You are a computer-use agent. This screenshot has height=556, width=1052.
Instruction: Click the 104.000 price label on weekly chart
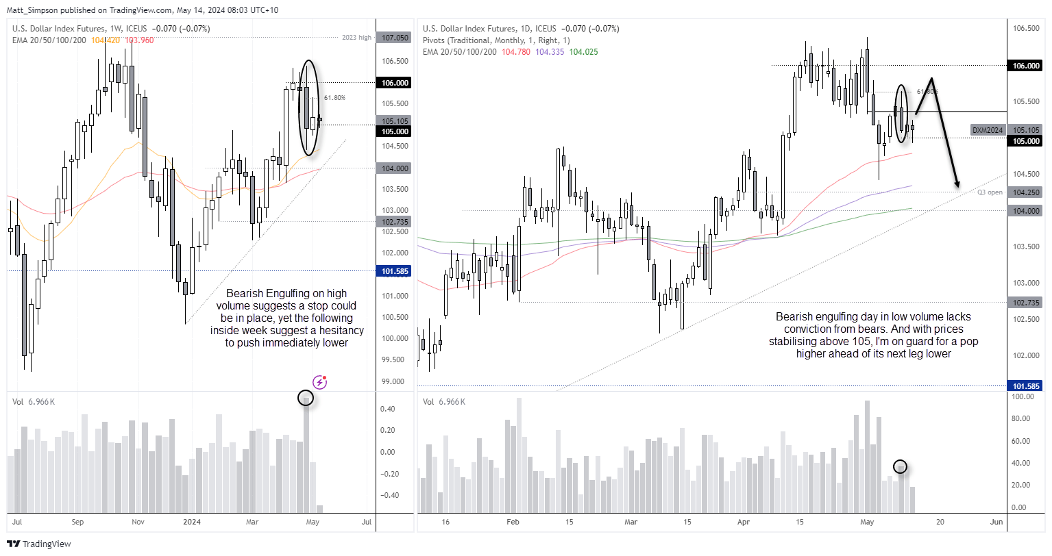click(x=395, y=168)
